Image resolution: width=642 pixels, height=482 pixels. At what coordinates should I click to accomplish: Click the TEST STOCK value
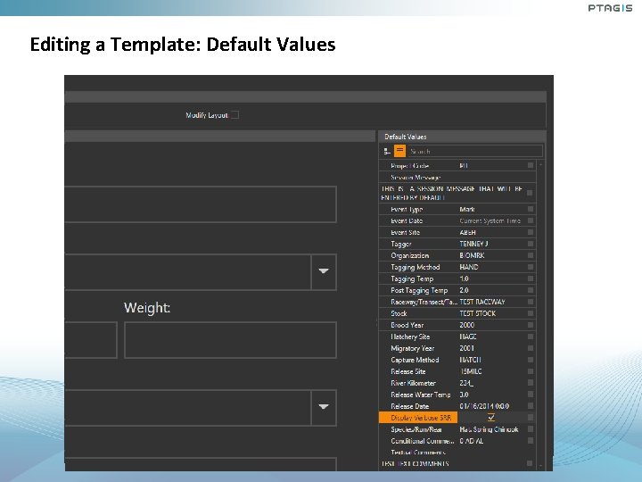(x=477, y=313)
